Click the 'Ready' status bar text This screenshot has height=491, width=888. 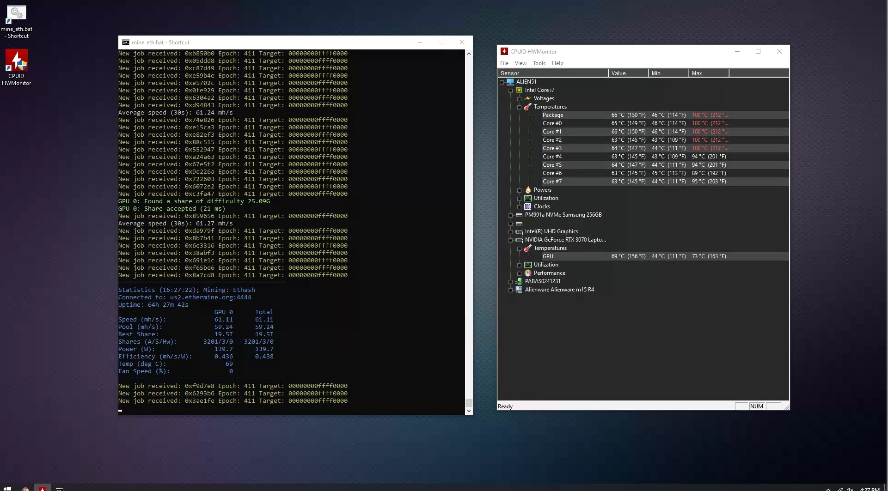(505, 406)
